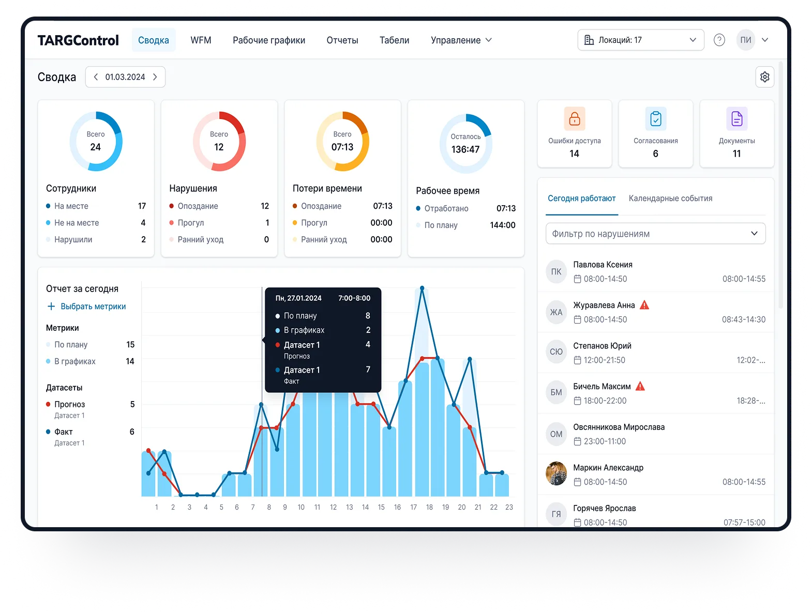Click the ОМ avatar circle
The height and width of the screenshot is (614, 812).
[x=556, y=434]
